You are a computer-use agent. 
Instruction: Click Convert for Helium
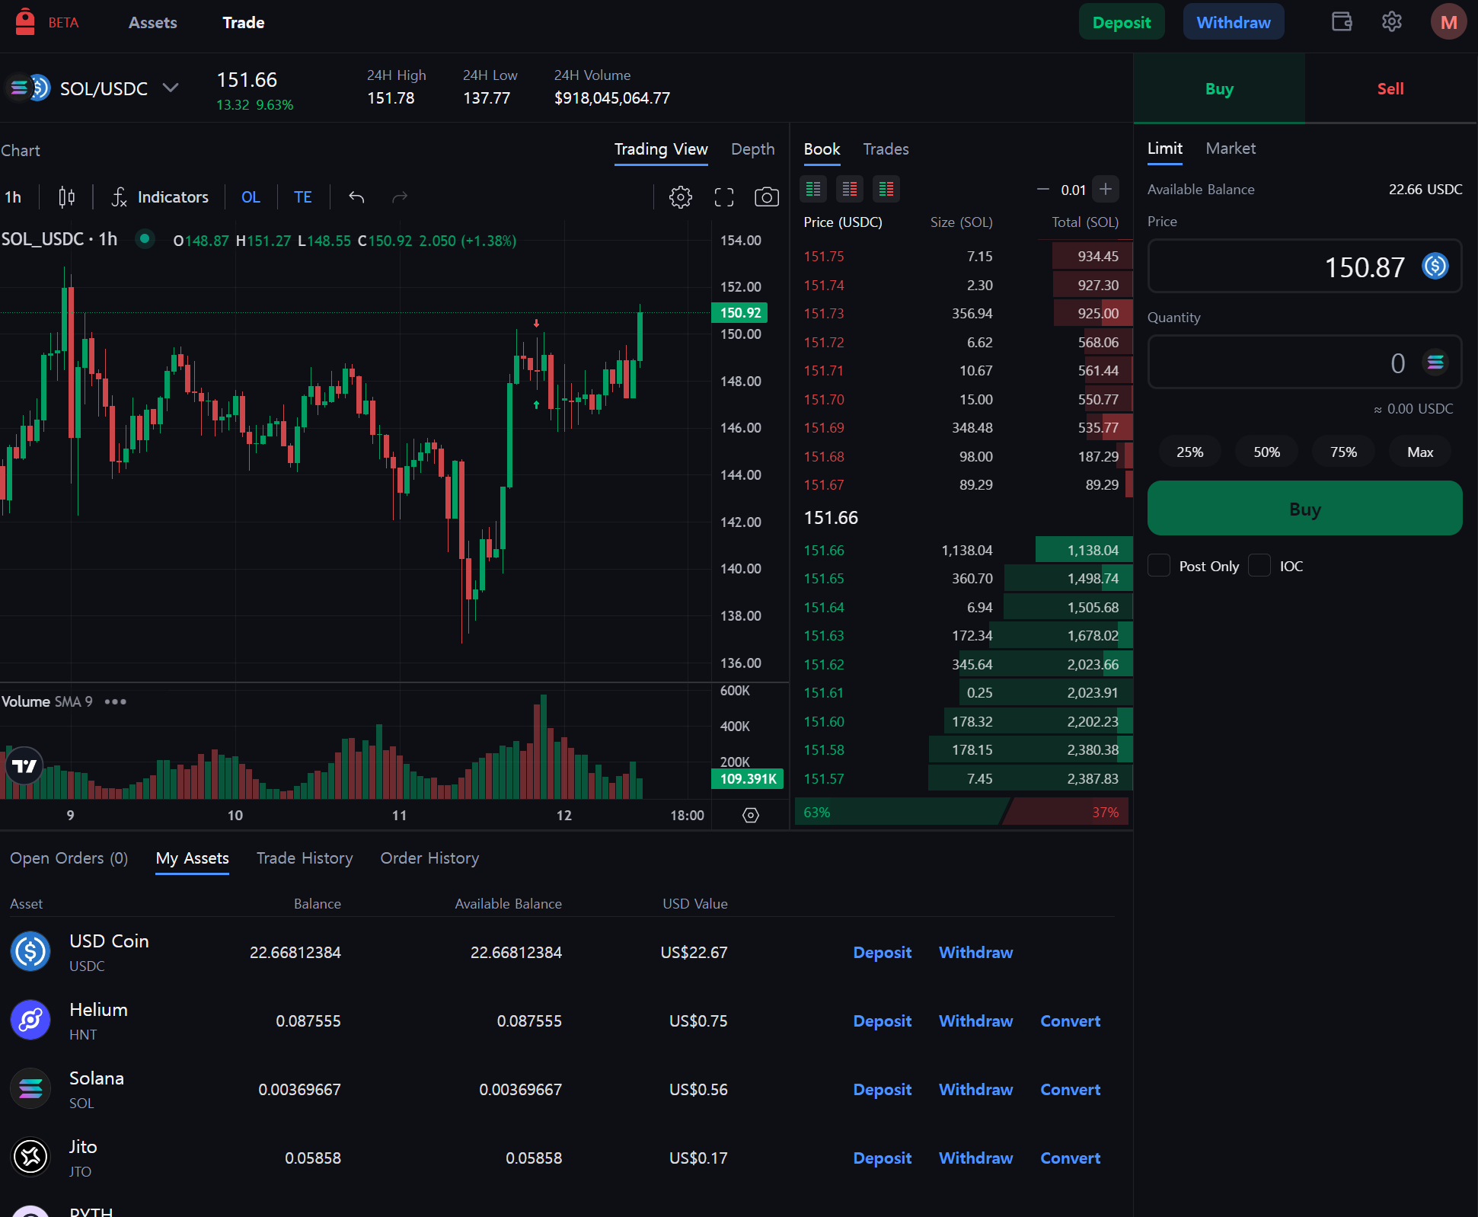[x=1070, y=1021]
